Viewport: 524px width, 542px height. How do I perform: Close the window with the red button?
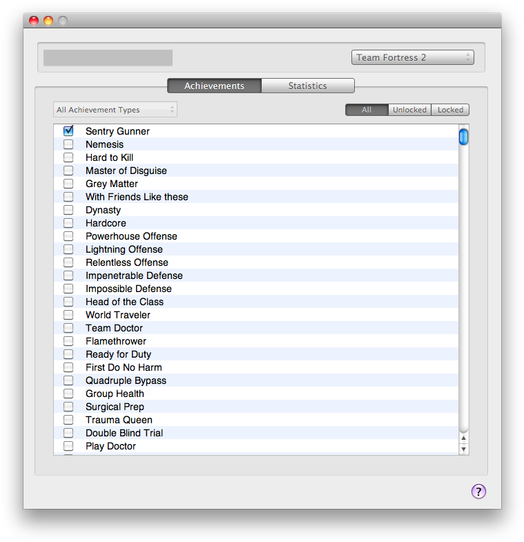(34, 21)
